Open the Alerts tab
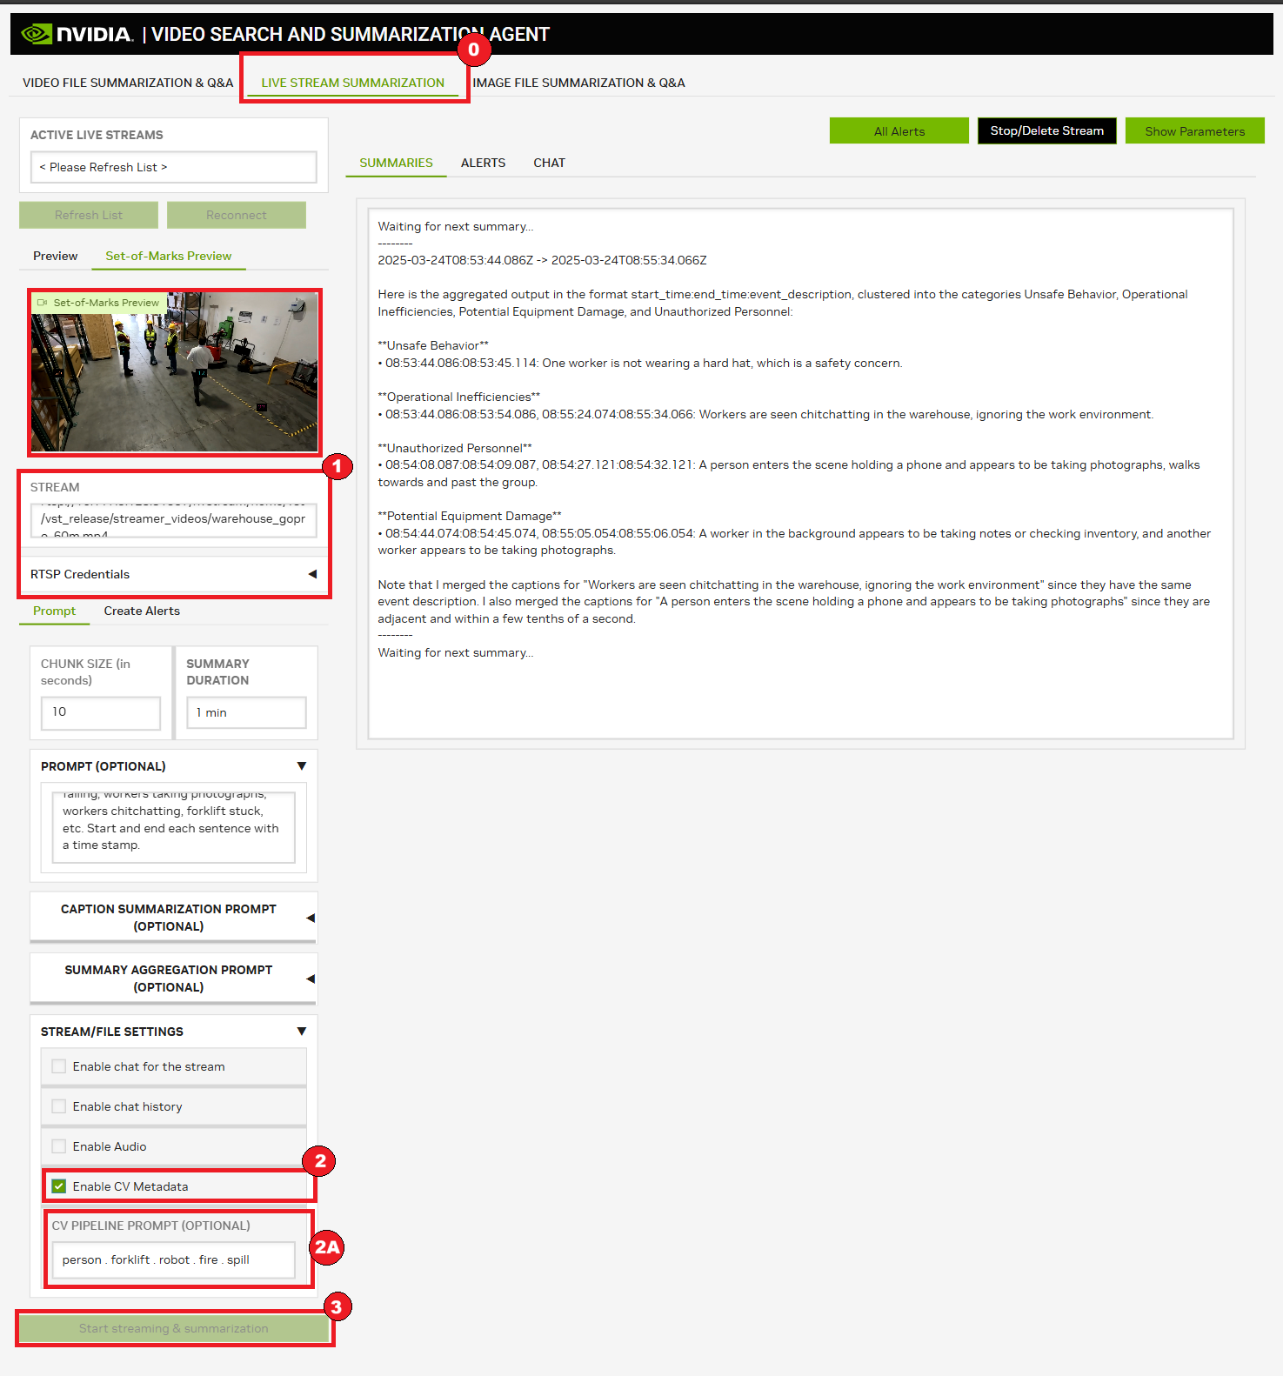Image resolution: width=1283 pixels, height=1376 pixels. pos(483,163)
